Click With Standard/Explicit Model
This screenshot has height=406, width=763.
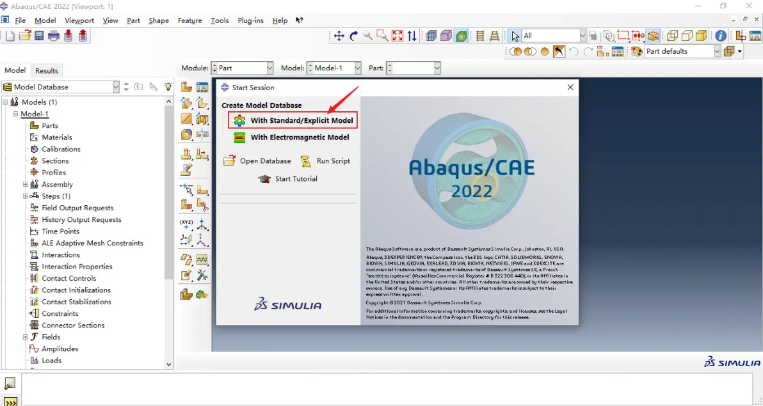pos(293,120)
